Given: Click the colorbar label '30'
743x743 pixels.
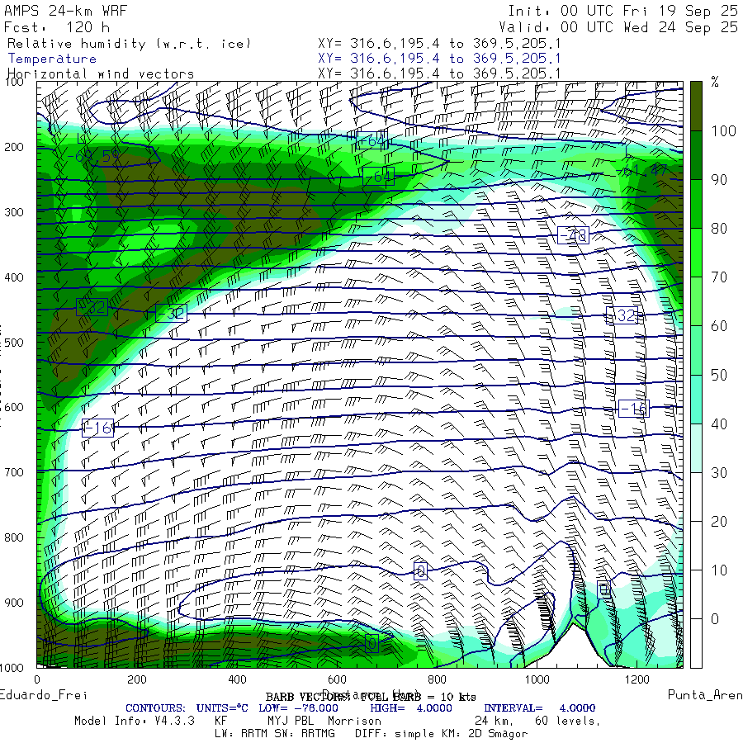Looking at the screenshot, I should (719, 473).
